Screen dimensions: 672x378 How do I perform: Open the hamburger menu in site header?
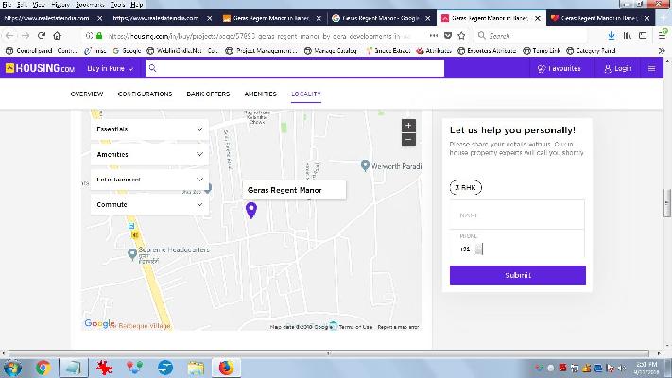coord(651,68)
